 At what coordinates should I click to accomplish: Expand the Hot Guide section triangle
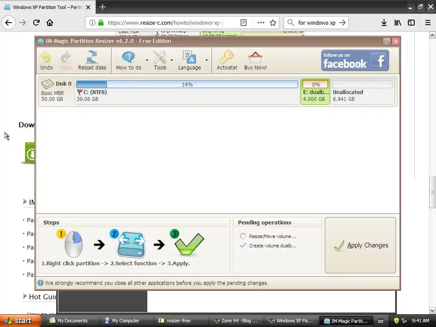[25, 296]
